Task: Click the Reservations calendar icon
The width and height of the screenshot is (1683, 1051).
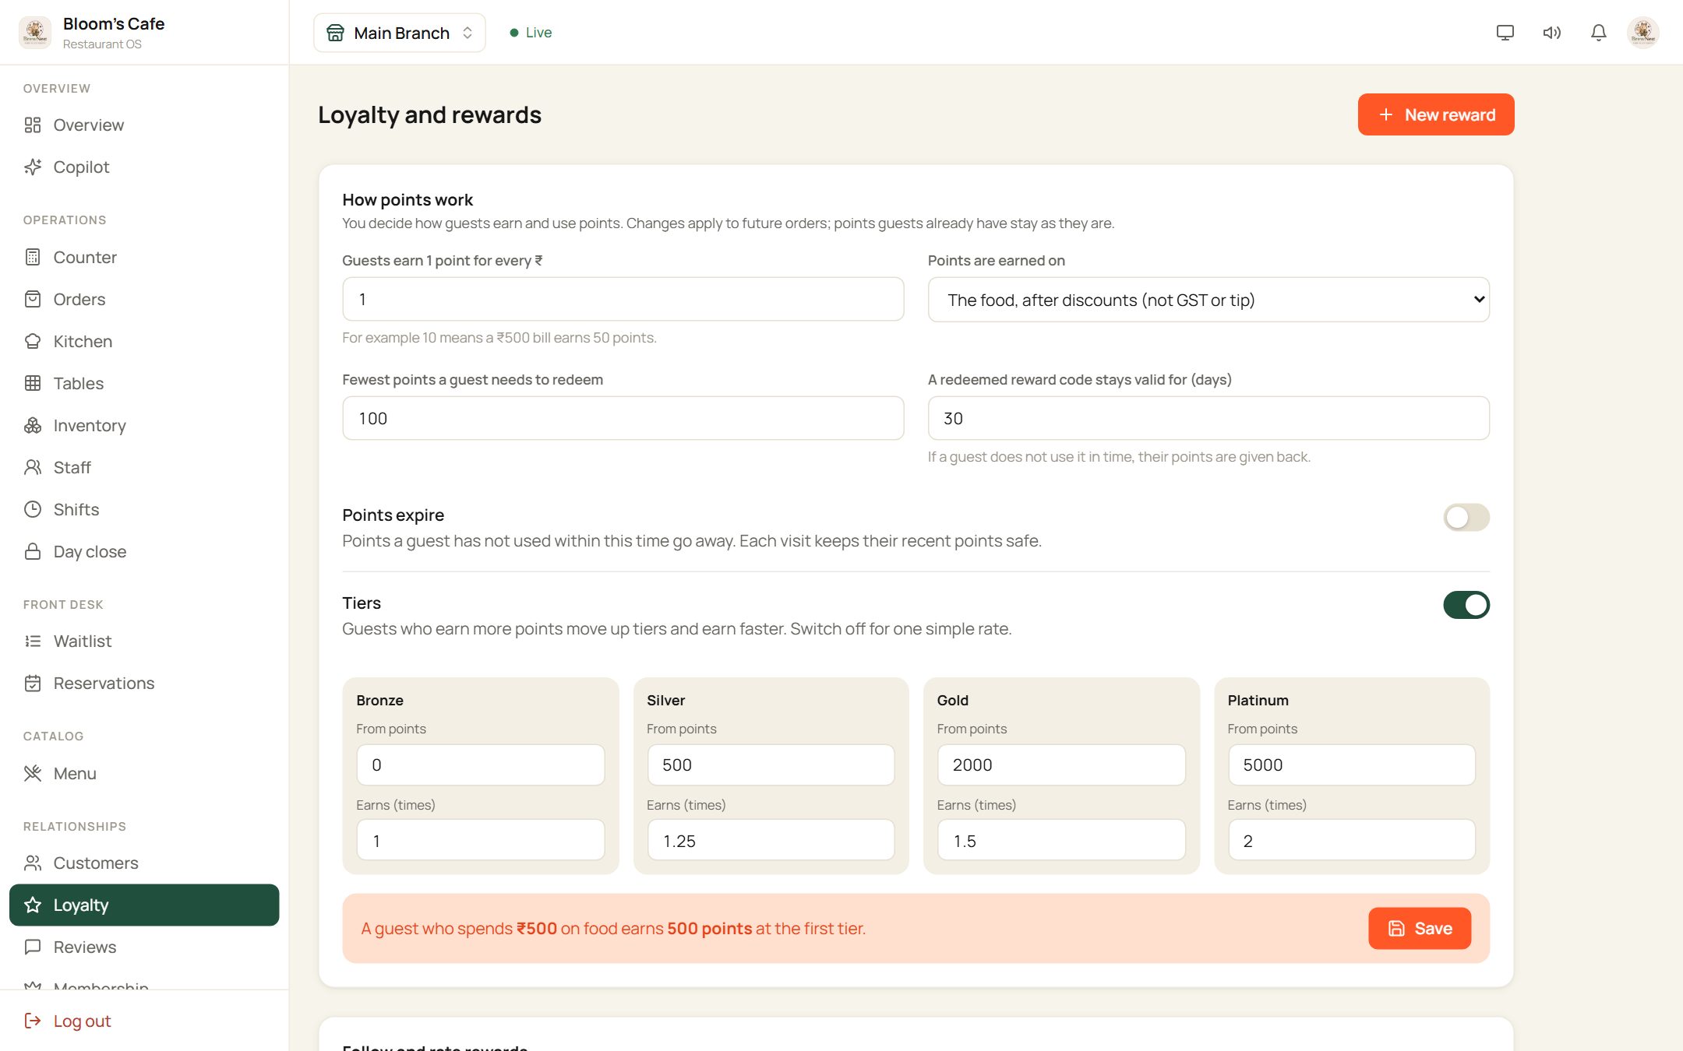Action: 33,684
